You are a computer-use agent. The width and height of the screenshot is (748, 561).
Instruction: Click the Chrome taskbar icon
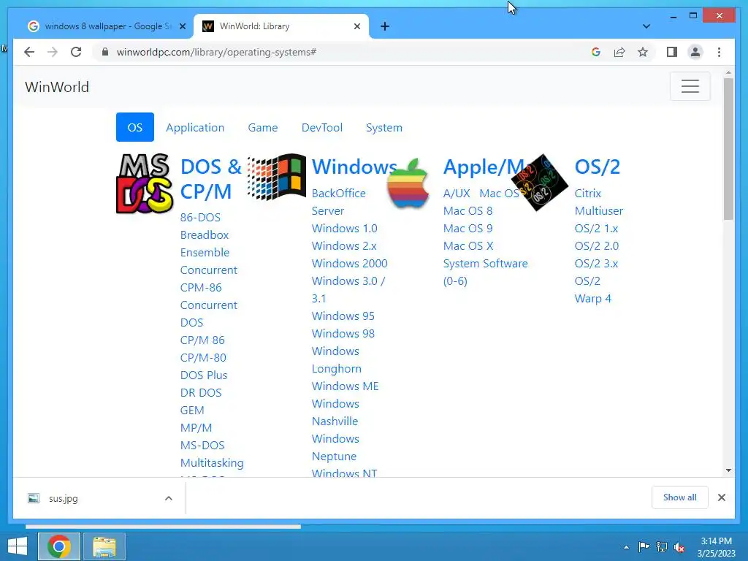coord(59,546)
